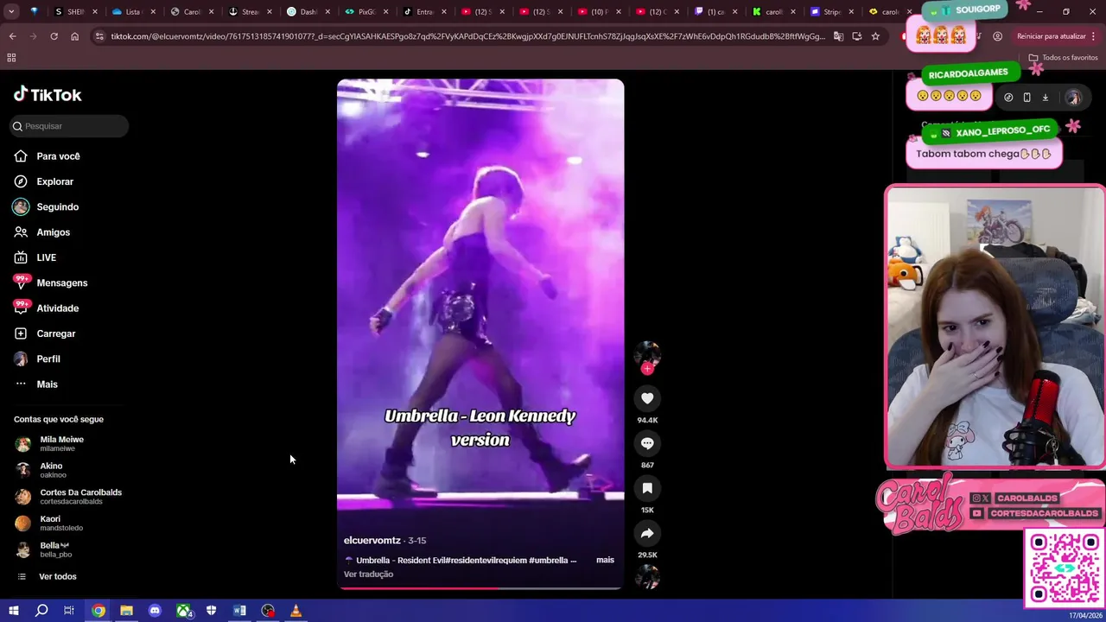Open Discord from taskbar
This screenshot has height=622, width=1106.
(x=155, y=611)
